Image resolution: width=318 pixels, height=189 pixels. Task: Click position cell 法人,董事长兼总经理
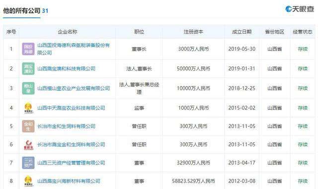139,88
